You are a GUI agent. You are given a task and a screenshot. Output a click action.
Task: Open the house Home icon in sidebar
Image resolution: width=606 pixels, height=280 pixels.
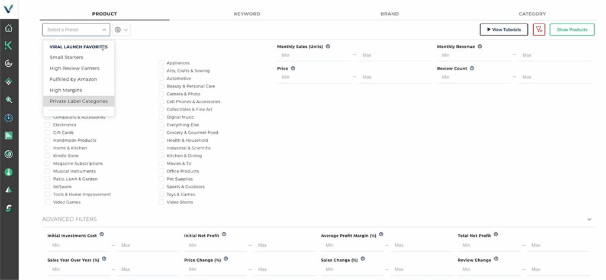[x=8, y=28]
